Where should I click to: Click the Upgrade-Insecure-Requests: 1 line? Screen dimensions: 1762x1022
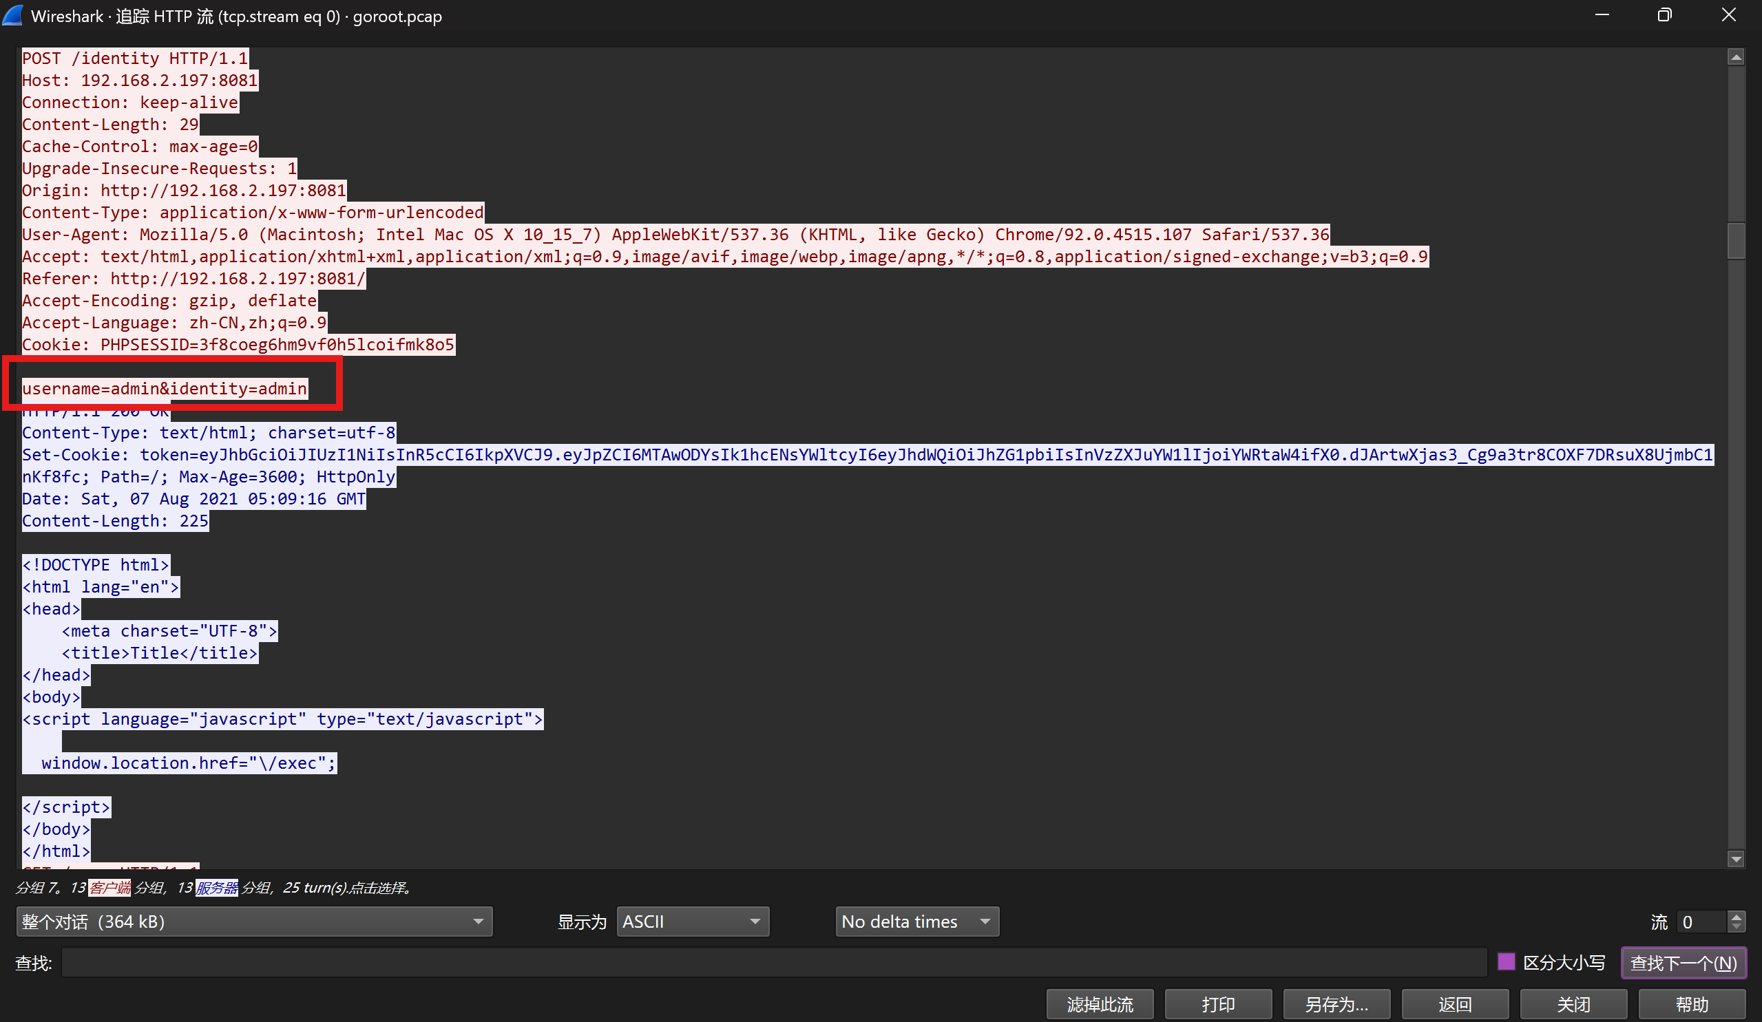click(x=160, y=169)
